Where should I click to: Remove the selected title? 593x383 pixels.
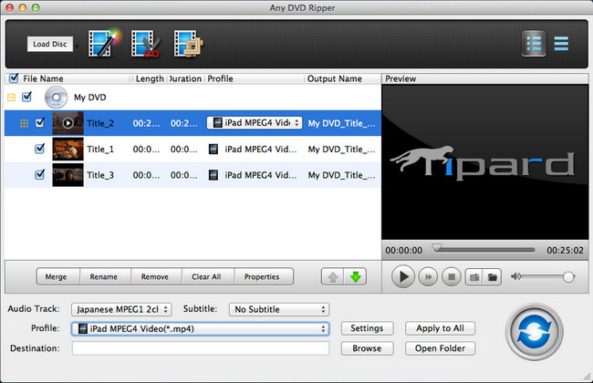click(155, 276)
